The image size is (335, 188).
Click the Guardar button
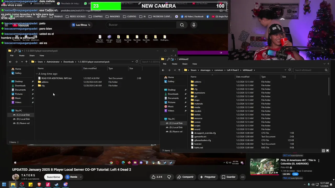tap(228, 177)
